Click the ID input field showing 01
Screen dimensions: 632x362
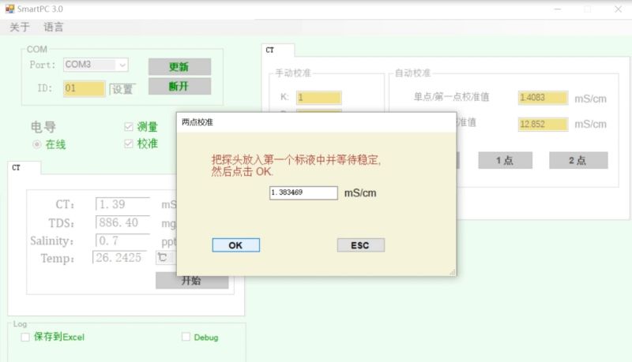(x=84, y=88)
